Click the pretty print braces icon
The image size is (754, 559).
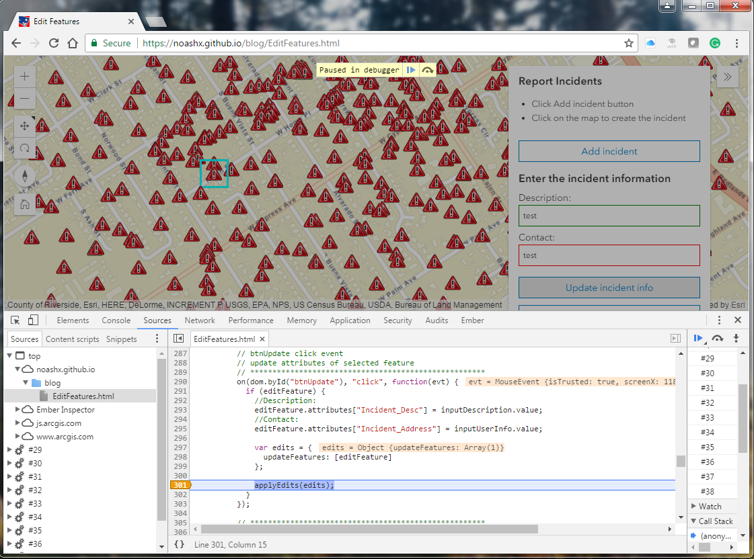point(179,544)
